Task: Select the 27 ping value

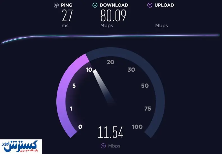Action: tap(67, 15)
